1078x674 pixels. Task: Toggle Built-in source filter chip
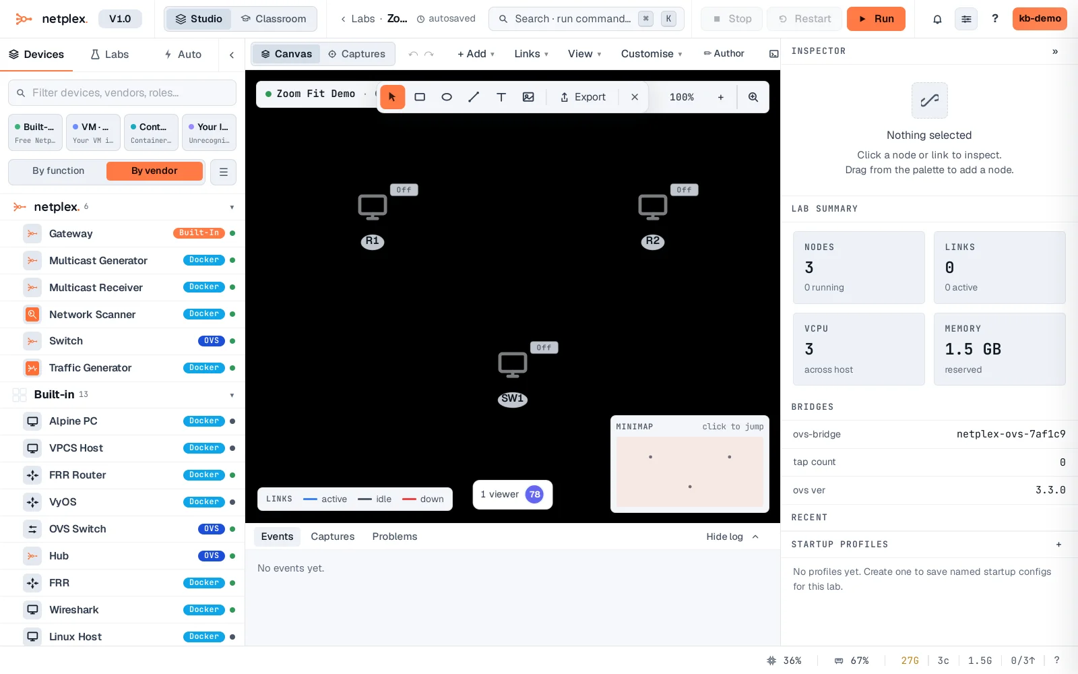pos(35,132)
